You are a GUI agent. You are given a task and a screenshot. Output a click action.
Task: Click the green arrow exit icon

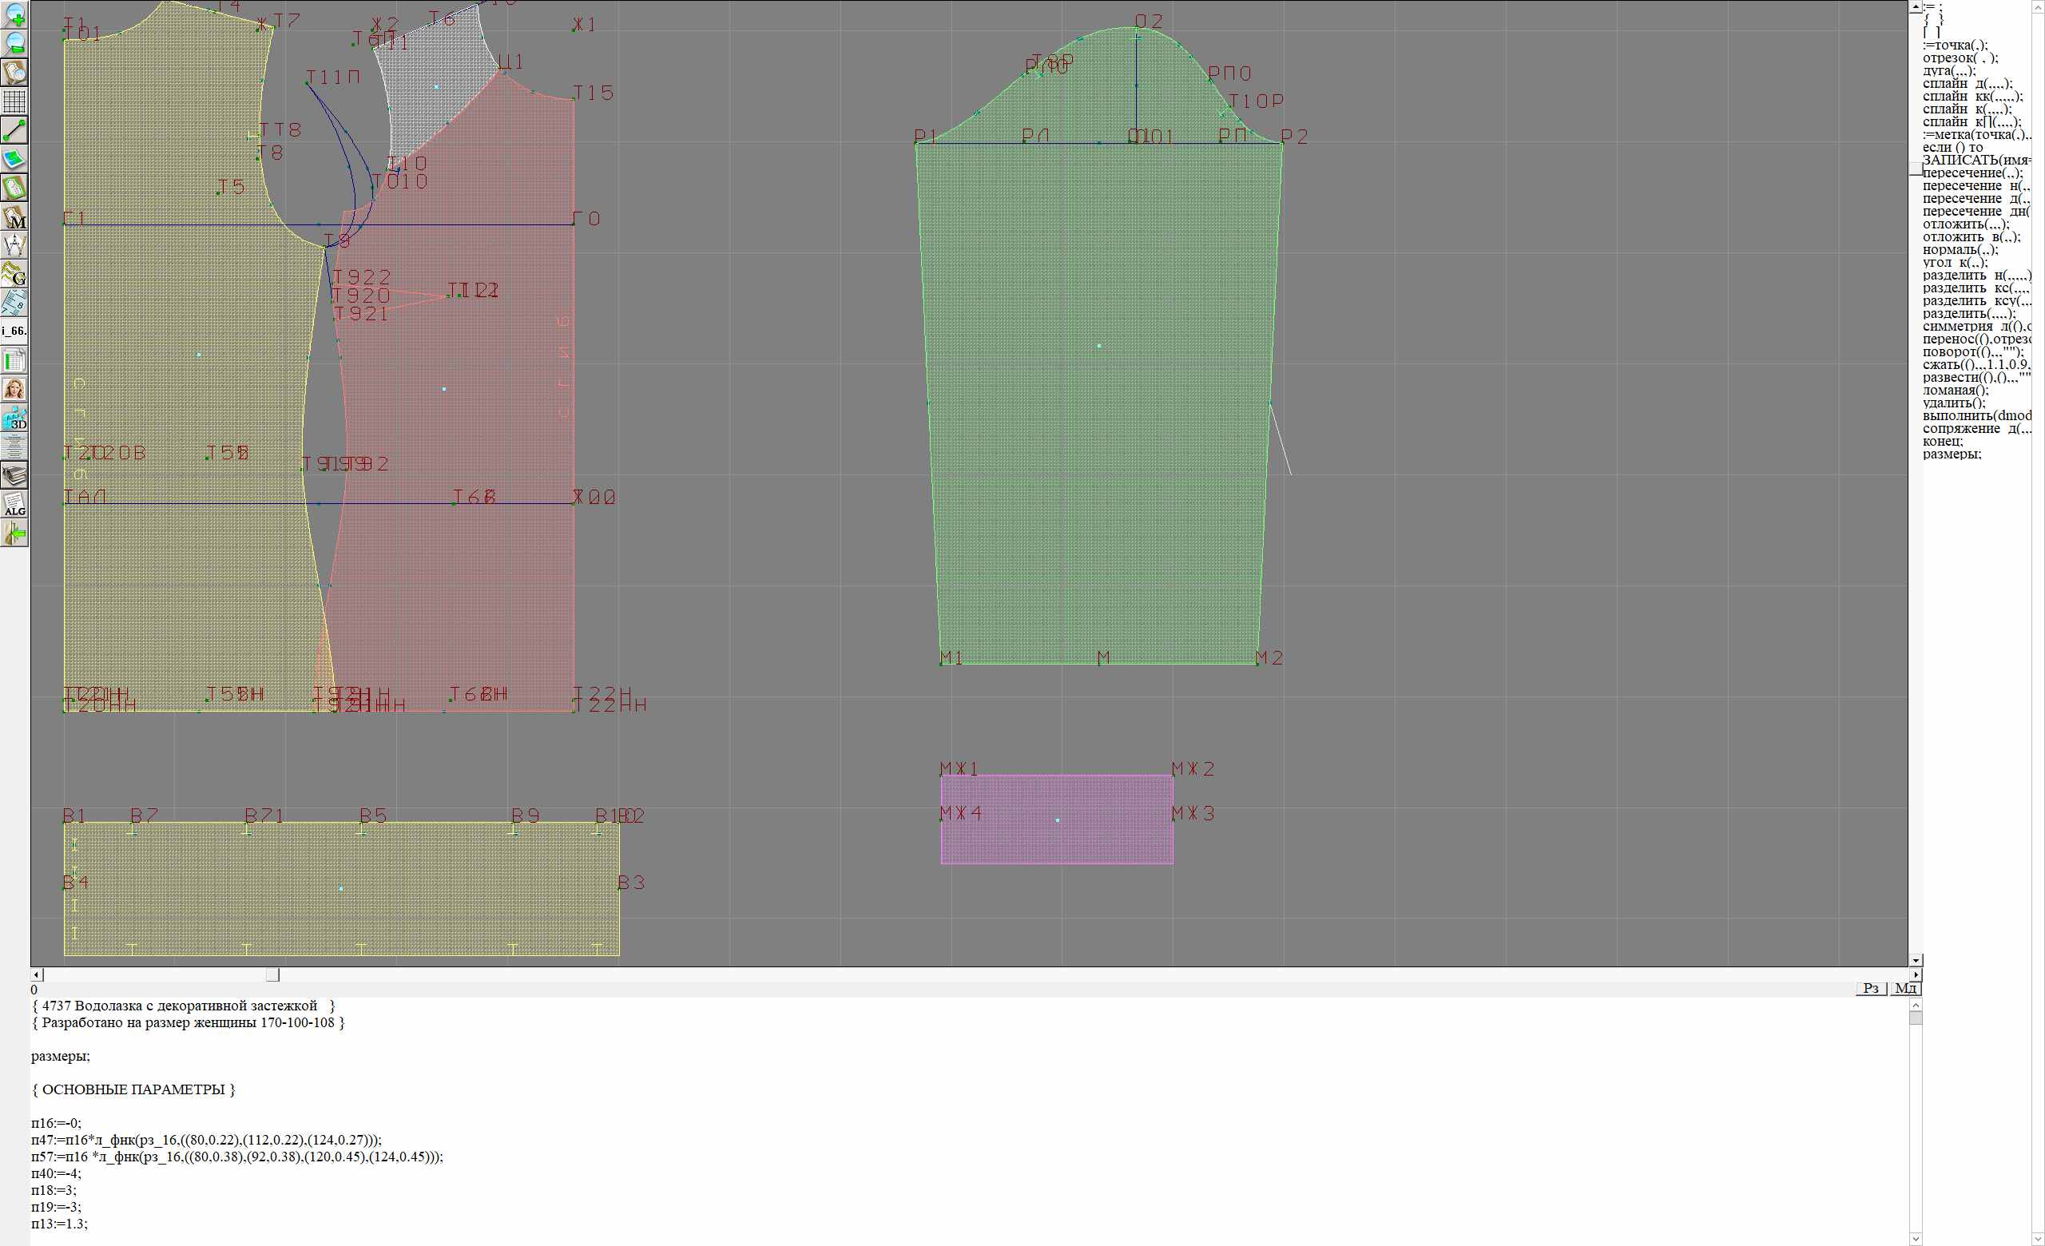coord(15,534)
